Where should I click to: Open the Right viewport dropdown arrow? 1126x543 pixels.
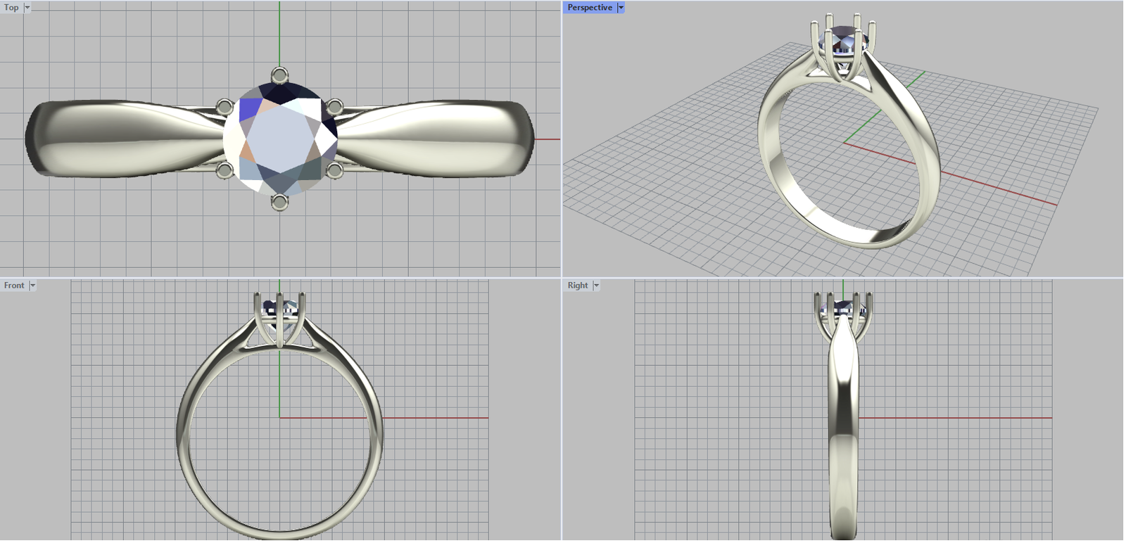click(x=596, y=286)
